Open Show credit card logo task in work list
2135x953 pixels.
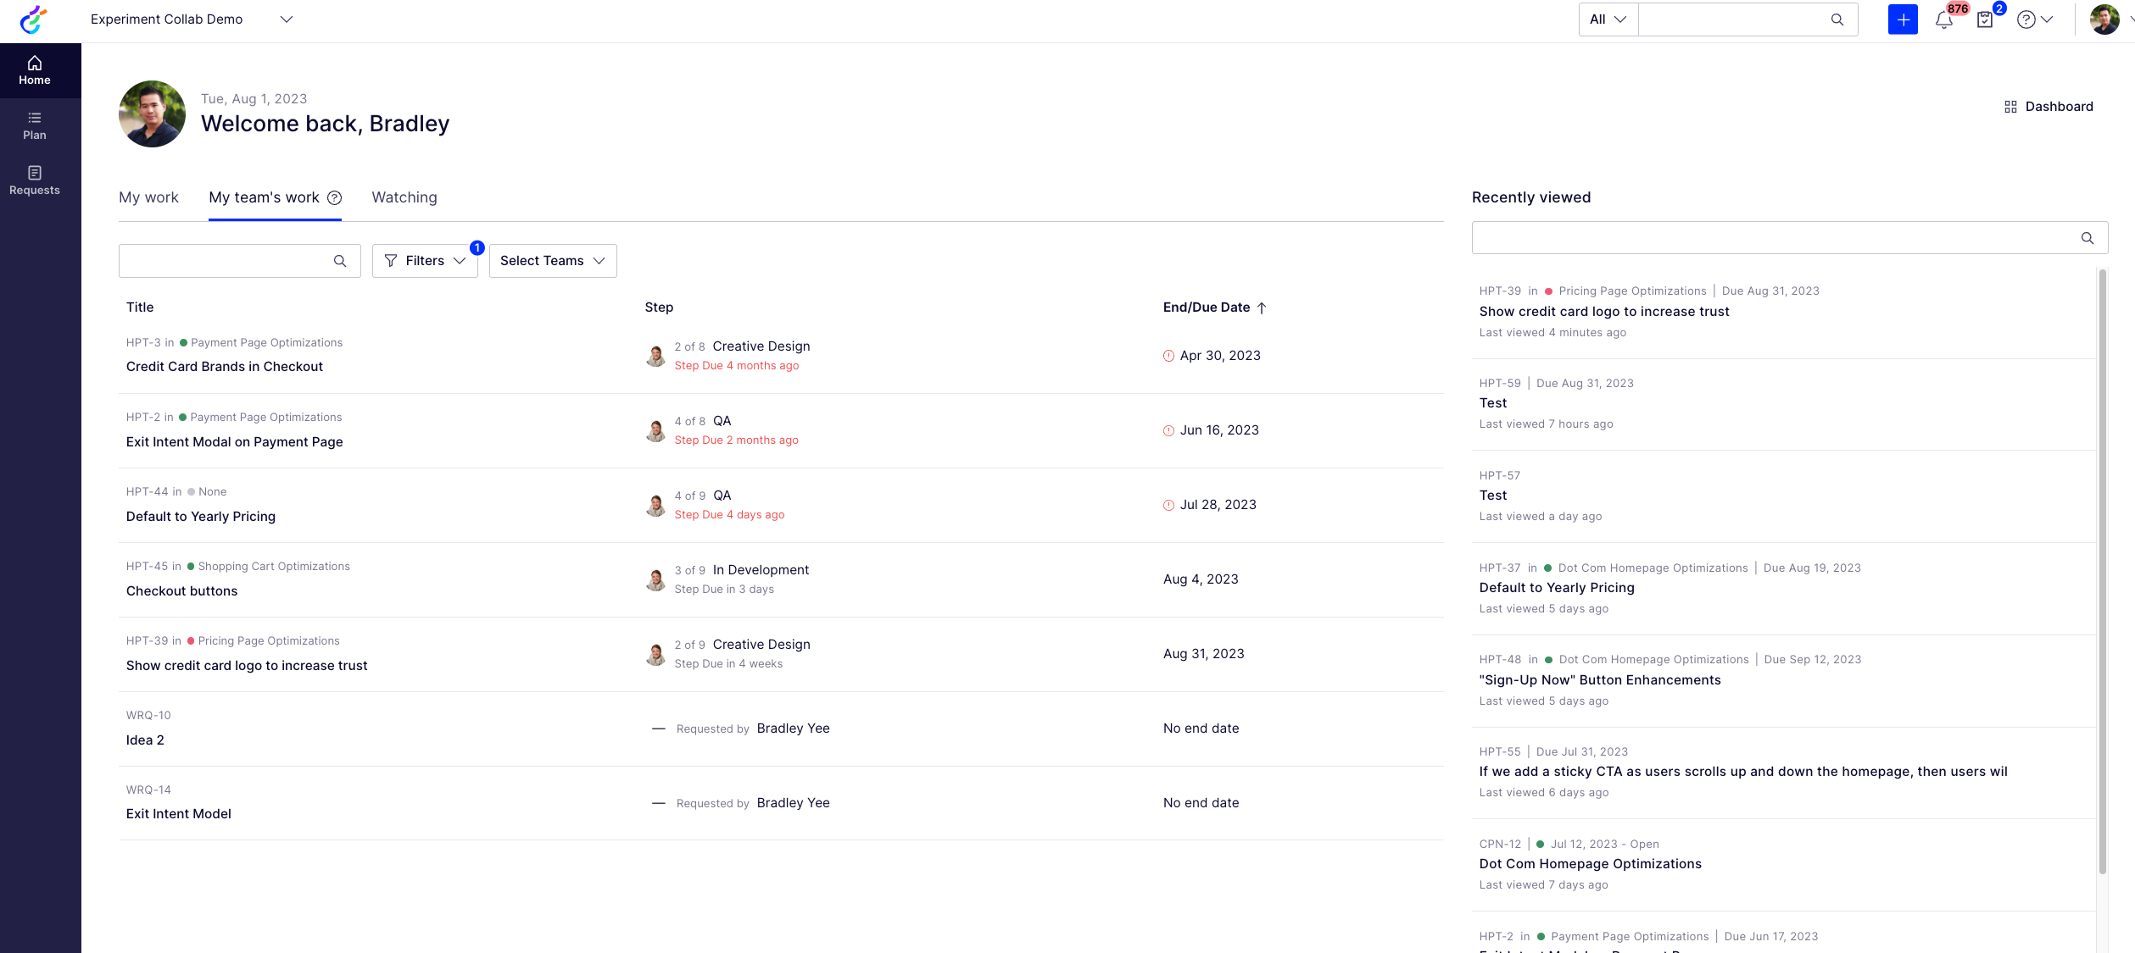click(247, 666)
